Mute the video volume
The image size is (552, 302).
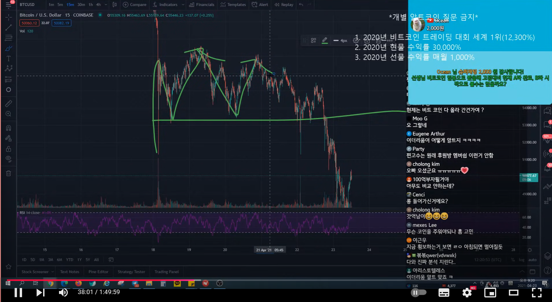coord(63,292)
